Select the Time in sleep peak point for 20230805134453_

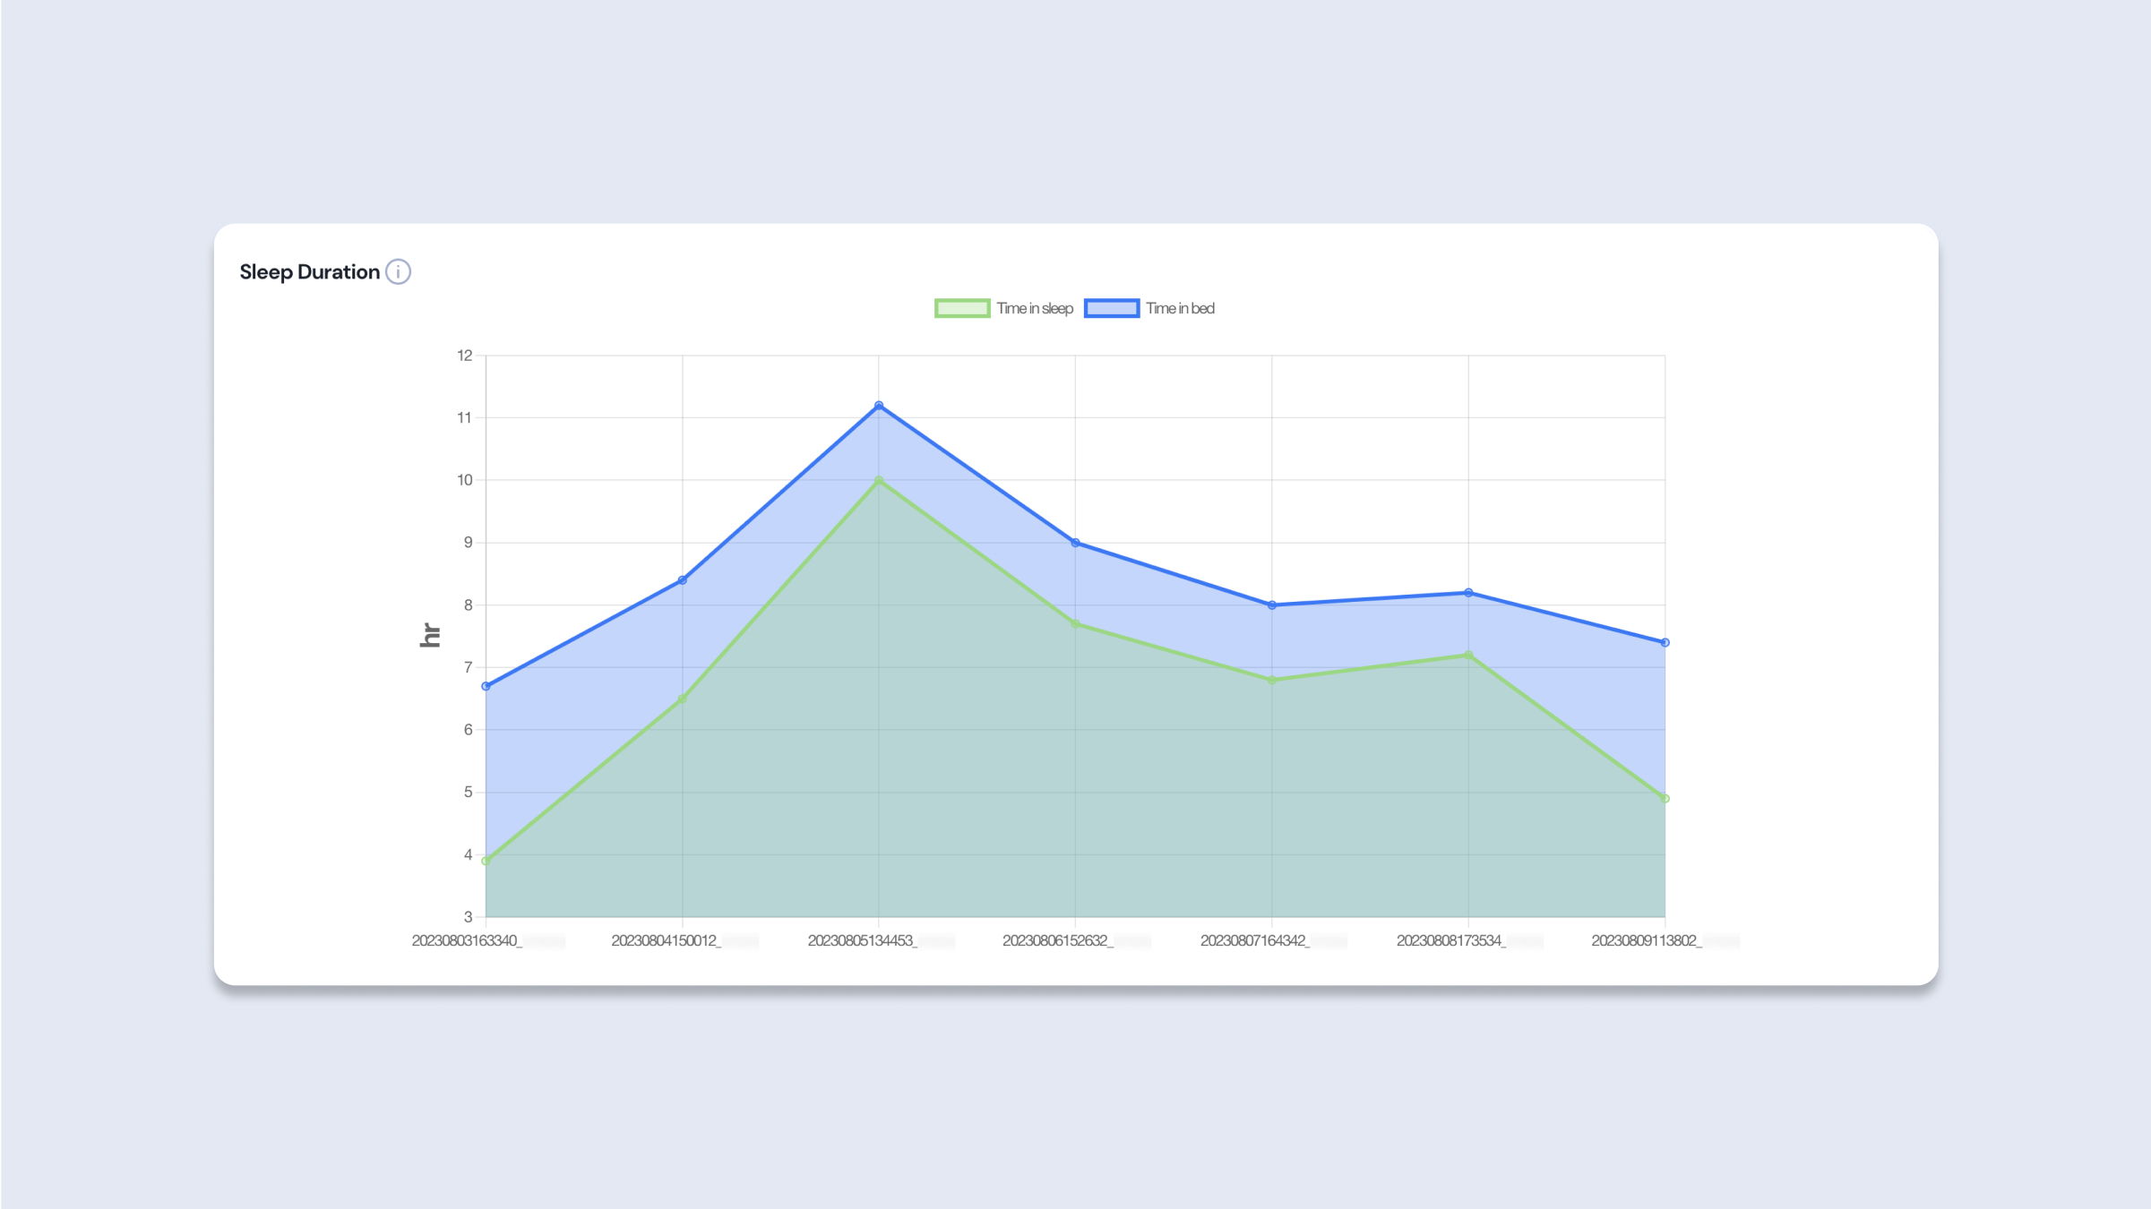879,480
